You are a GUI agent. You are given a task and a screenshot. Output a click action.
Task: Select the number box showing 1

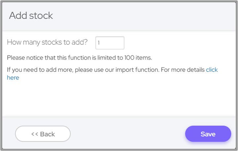point(110,43)
